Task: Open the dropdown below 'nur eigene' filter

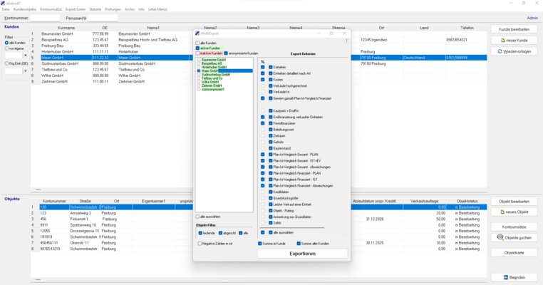Action: click(24, 55)
